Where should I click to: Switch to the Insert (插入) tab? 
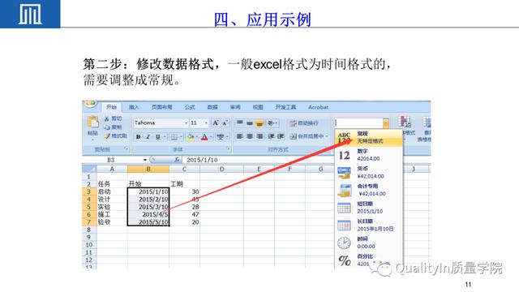point(134,107)
